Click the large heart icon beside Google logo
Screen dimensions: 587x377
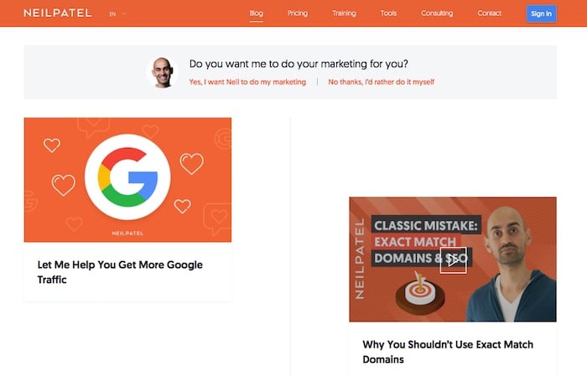pos(192,164)
